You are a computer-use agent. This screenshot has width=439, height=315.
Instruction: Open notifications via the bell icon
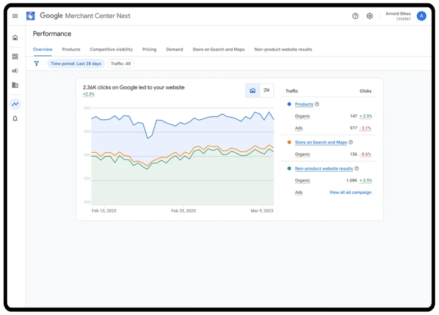tap(15, 119)
